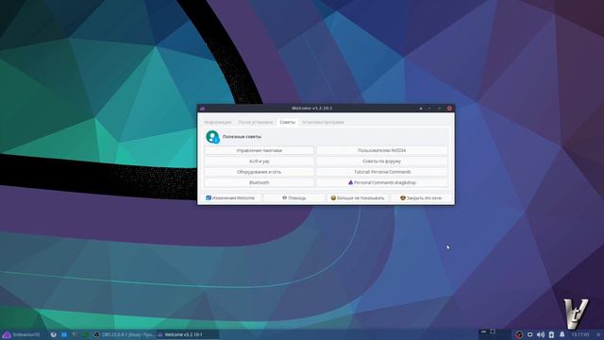Open Personal Commands drag&drop
This screenshot has height=340, width=604.
coord(381,182)
